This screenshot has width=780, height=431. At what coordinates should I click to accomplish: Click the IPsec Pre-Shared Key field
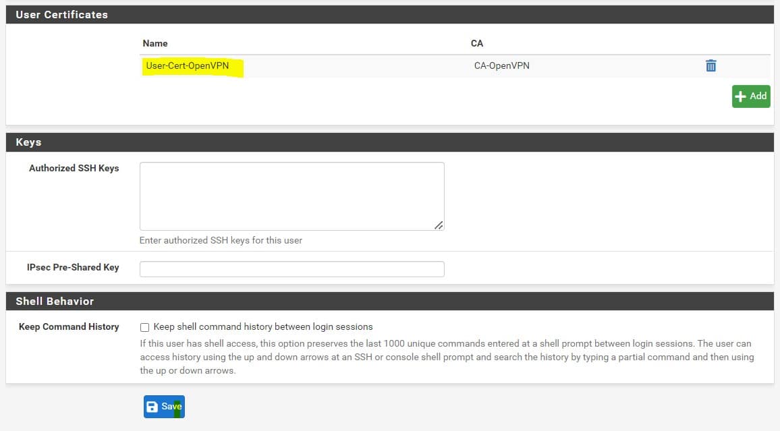tap(292, 269)
